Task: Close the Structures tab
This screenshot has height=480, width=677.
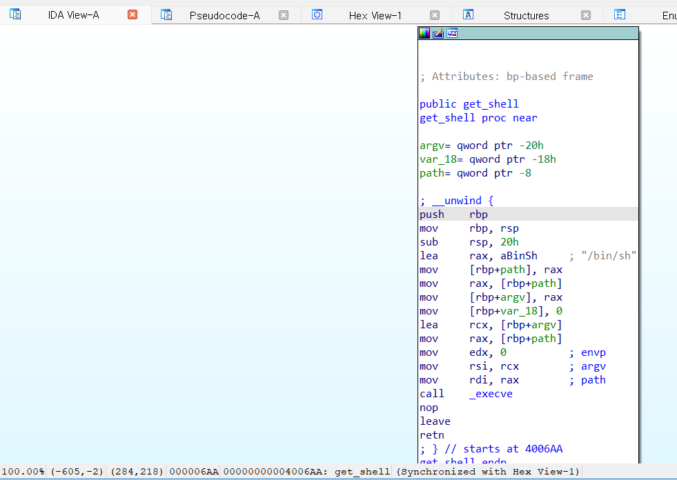Action: (586, 16)
